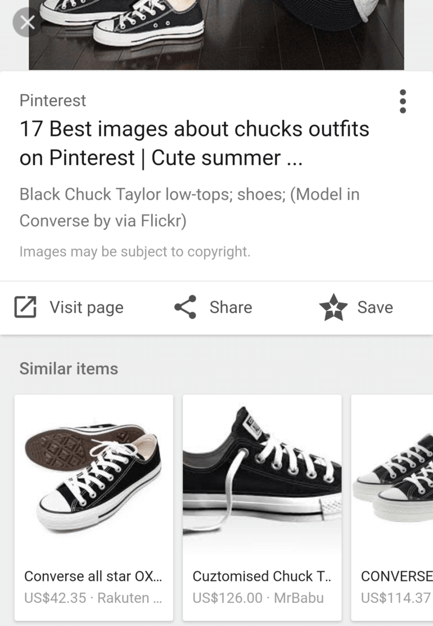This screenshot has height=626, width=433.
Task: Tap the Images may be subject to copyright notice
Action: 135,252
